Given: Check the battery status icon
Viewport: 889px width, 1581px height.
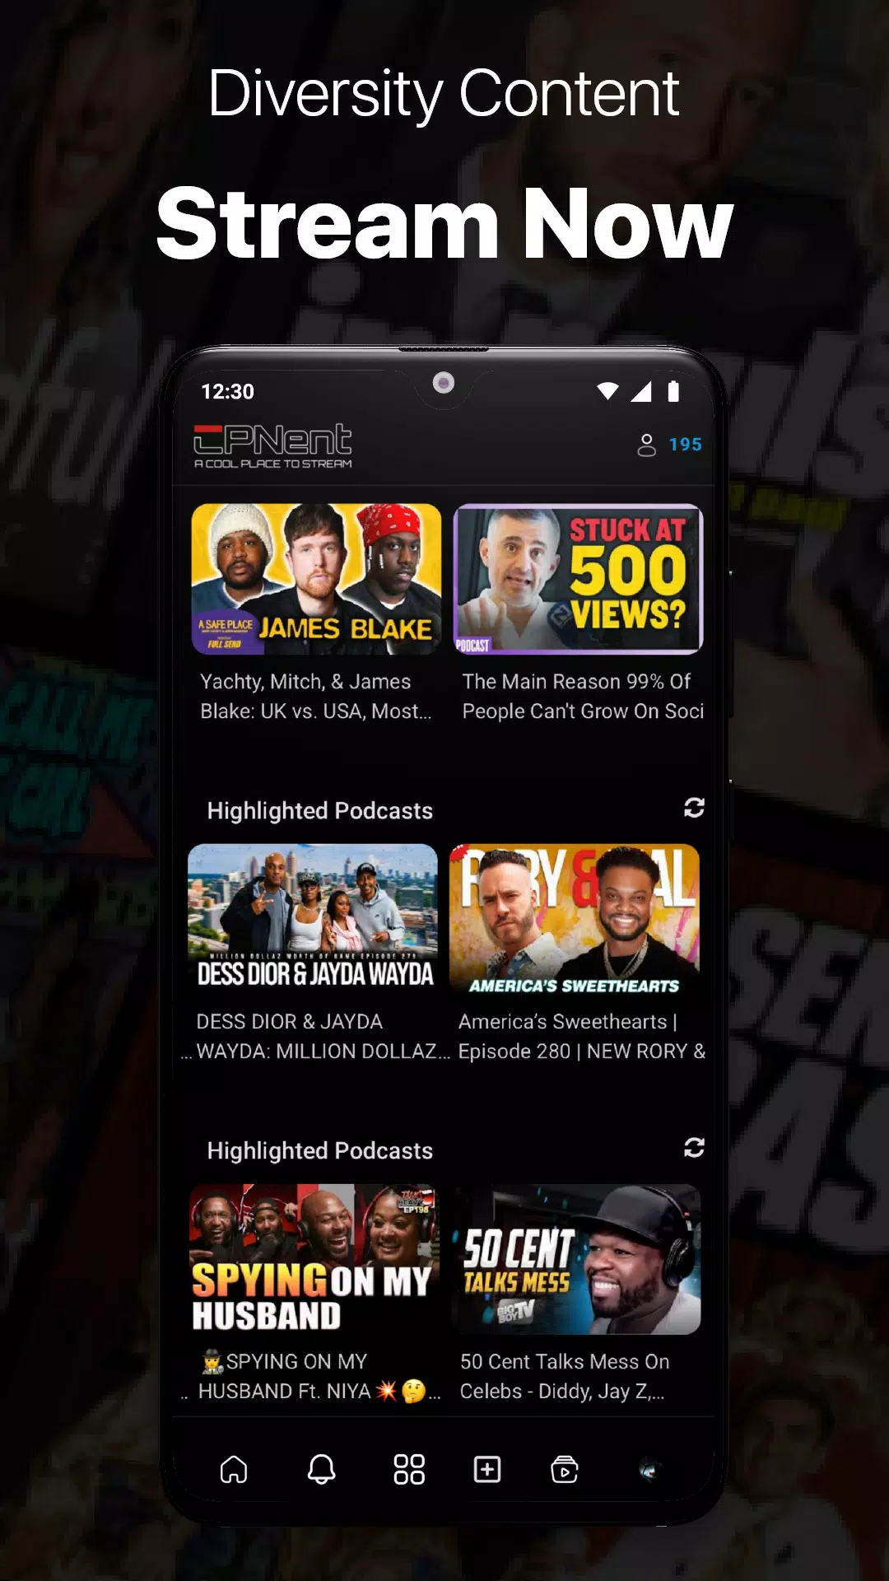Looking at the screenshot, I should point(673,391).
